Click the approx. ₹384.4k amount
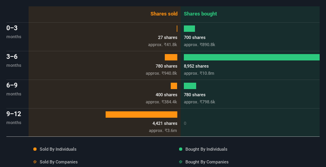326x167 pixels. (162, 102)
